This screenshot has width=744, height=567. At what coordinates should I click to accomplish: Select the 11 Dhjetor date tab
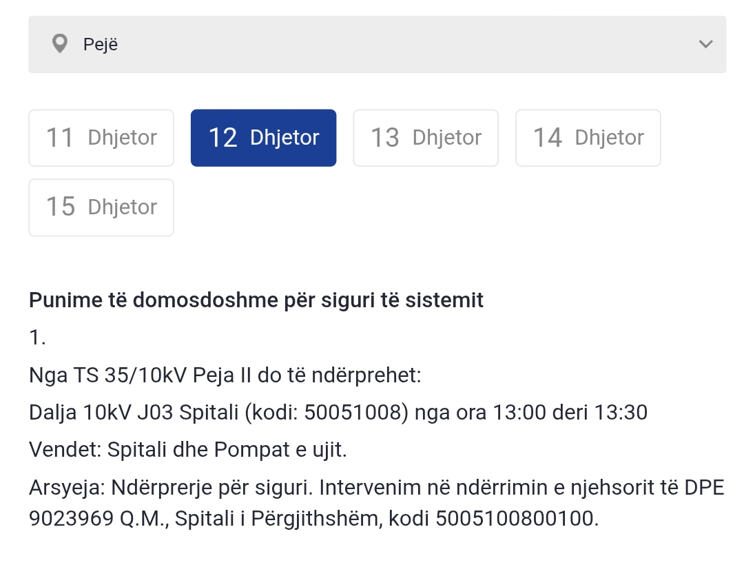(x=101, y=138)
